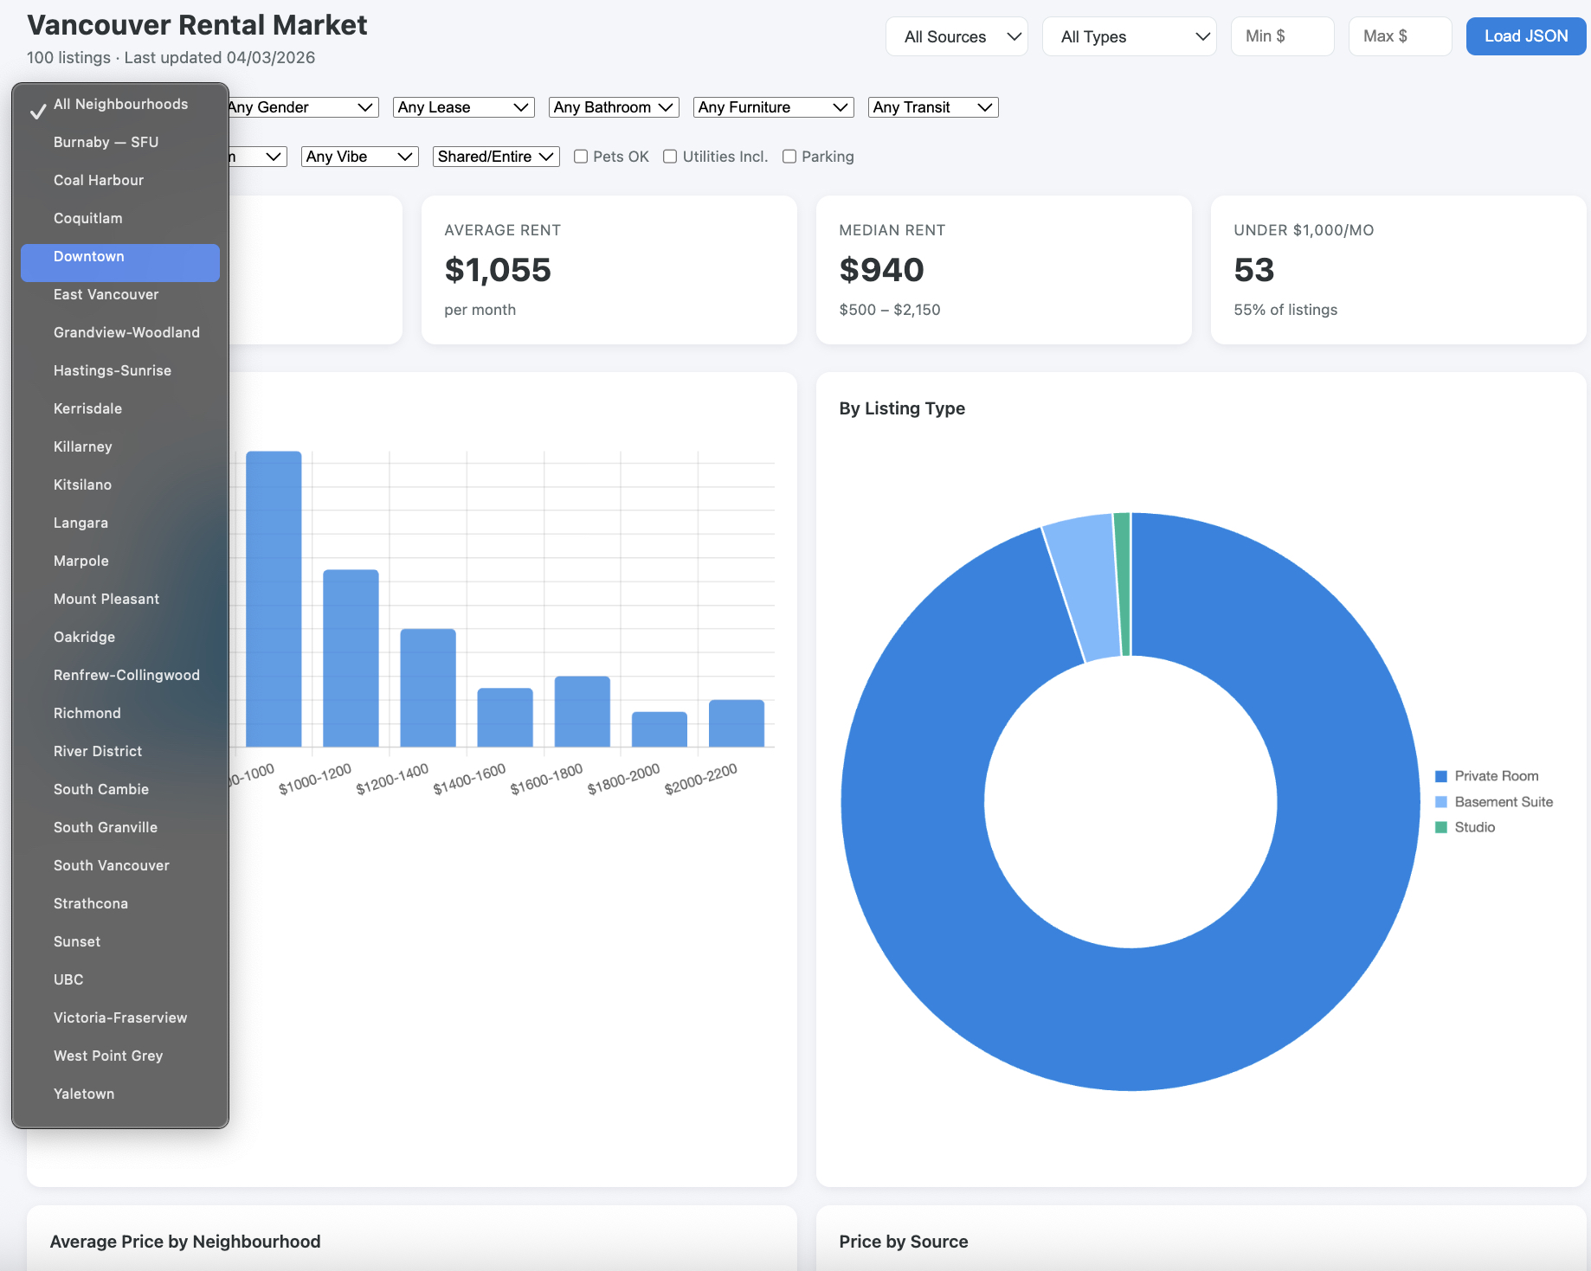
Task: Click the Min $ price field
Action: [x=1282, y=36]
